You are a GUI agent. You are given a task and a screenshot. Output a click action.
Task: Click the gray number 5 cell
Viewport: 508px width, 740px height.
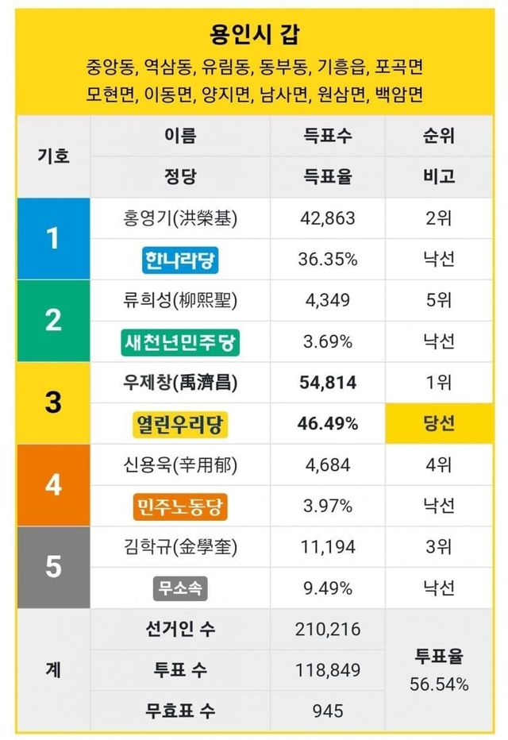point(53,568)
